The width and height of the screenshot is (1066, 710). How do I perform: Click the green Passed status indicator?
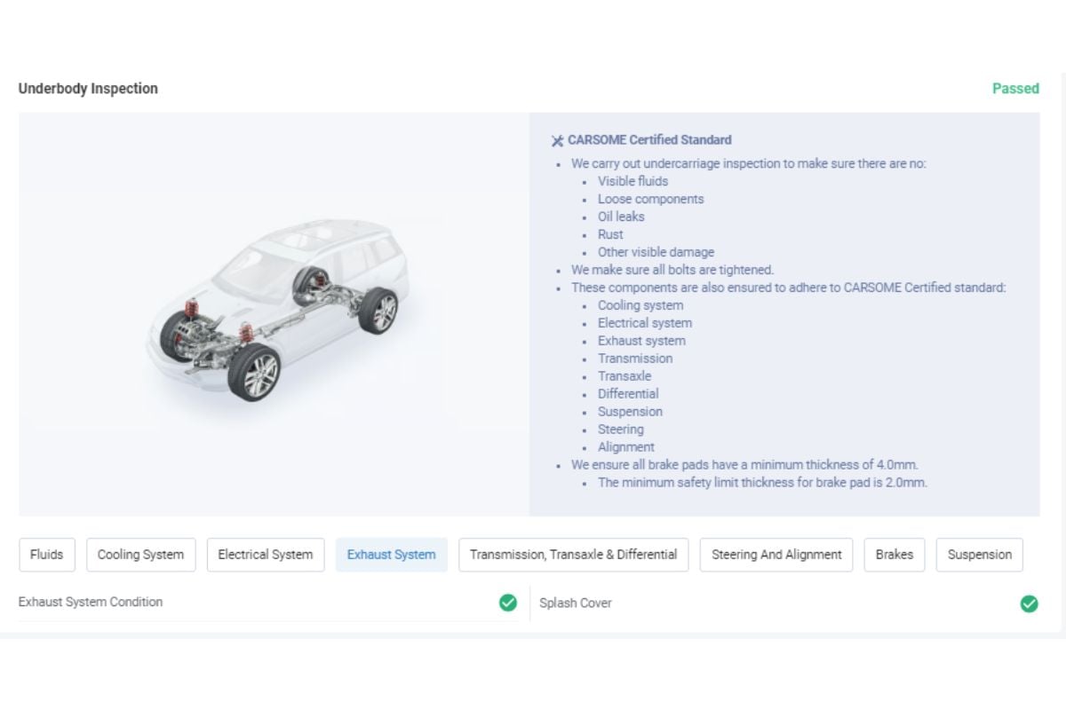click(1015, 89)
